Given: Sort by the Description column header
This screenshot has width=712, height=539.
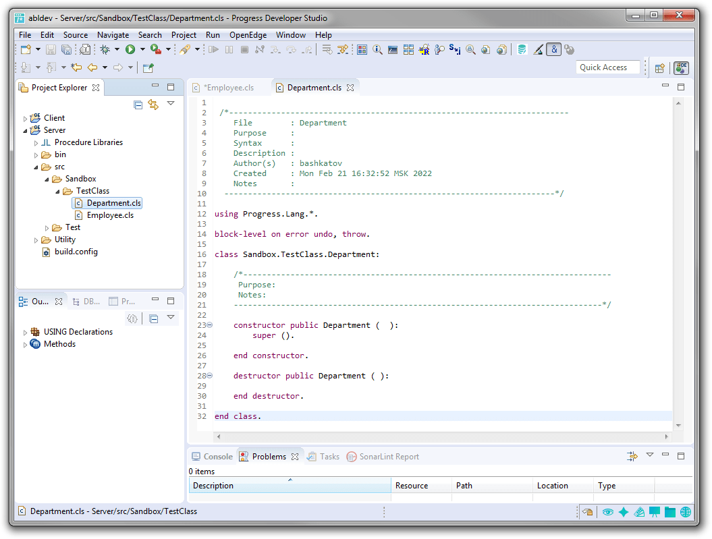Looking at the screenshot, I should pos(290,485).
